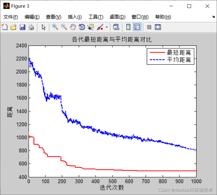This screenshot has width=217, height=195.
Task: Open the 帮助(H) menu
Action: [x=163, y=17]
